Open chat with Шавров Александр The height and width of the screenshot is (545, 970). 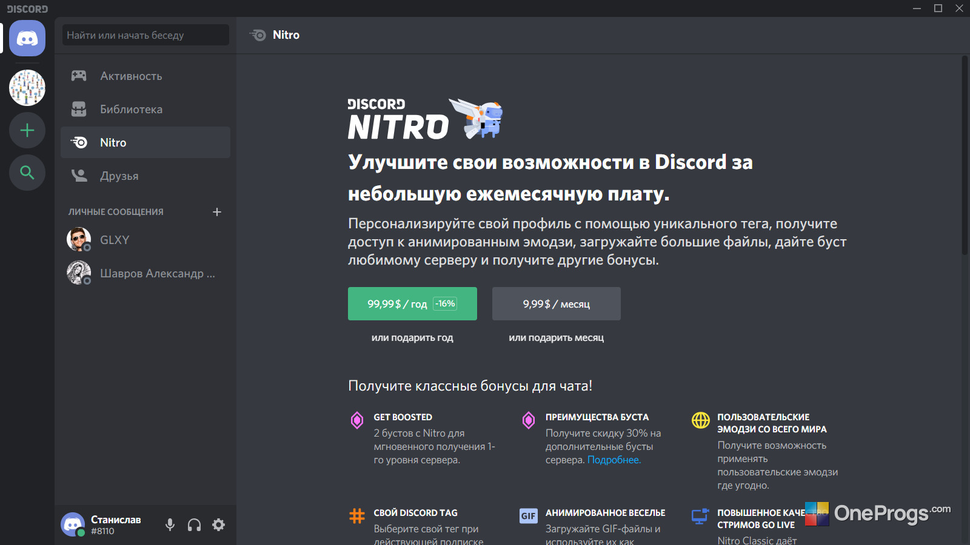point(145,273)
